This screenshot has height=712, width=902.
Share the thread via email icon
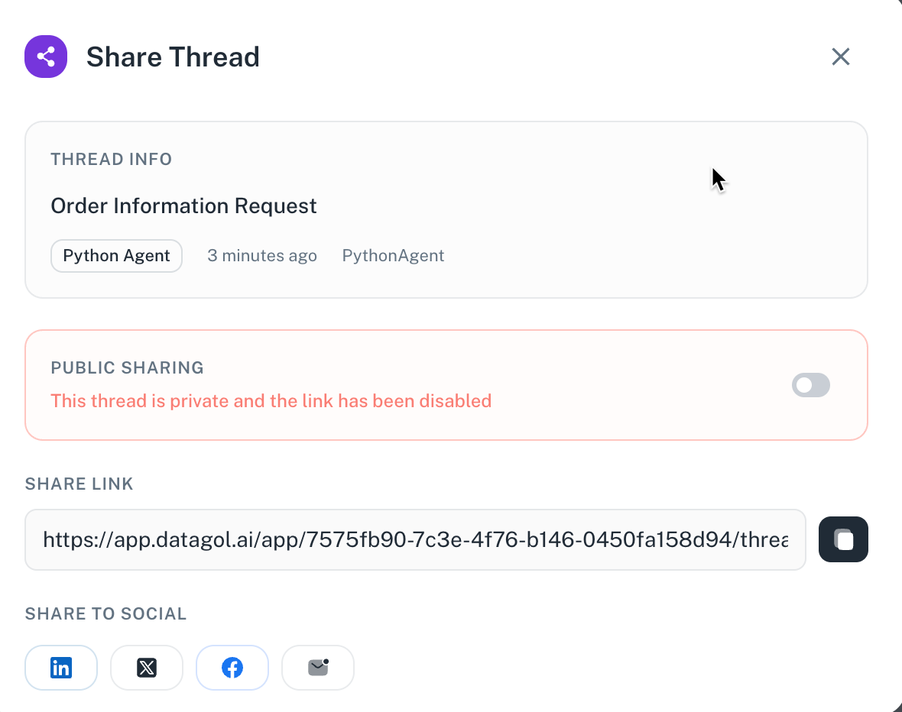pos(318,668)
